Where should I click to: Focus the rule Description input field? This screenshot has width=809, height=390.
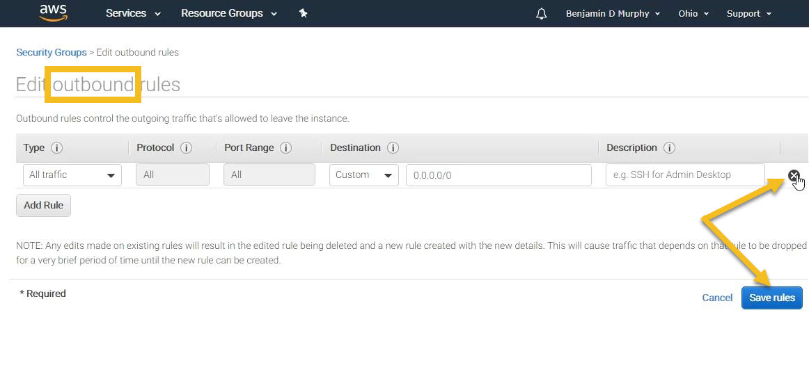click(685, 175)
